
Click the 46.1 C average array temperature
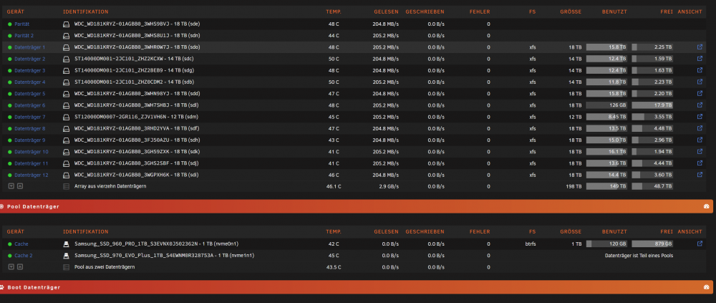coord(333,186)
